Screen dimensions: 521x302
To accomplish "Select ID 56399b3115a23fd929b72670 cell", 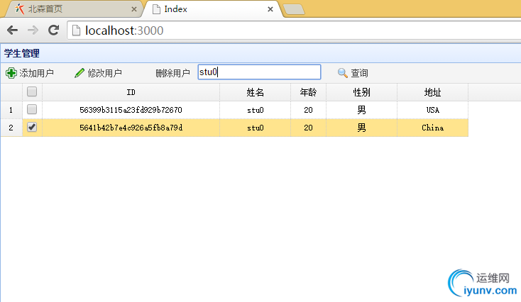I will [x=131, y=110].
